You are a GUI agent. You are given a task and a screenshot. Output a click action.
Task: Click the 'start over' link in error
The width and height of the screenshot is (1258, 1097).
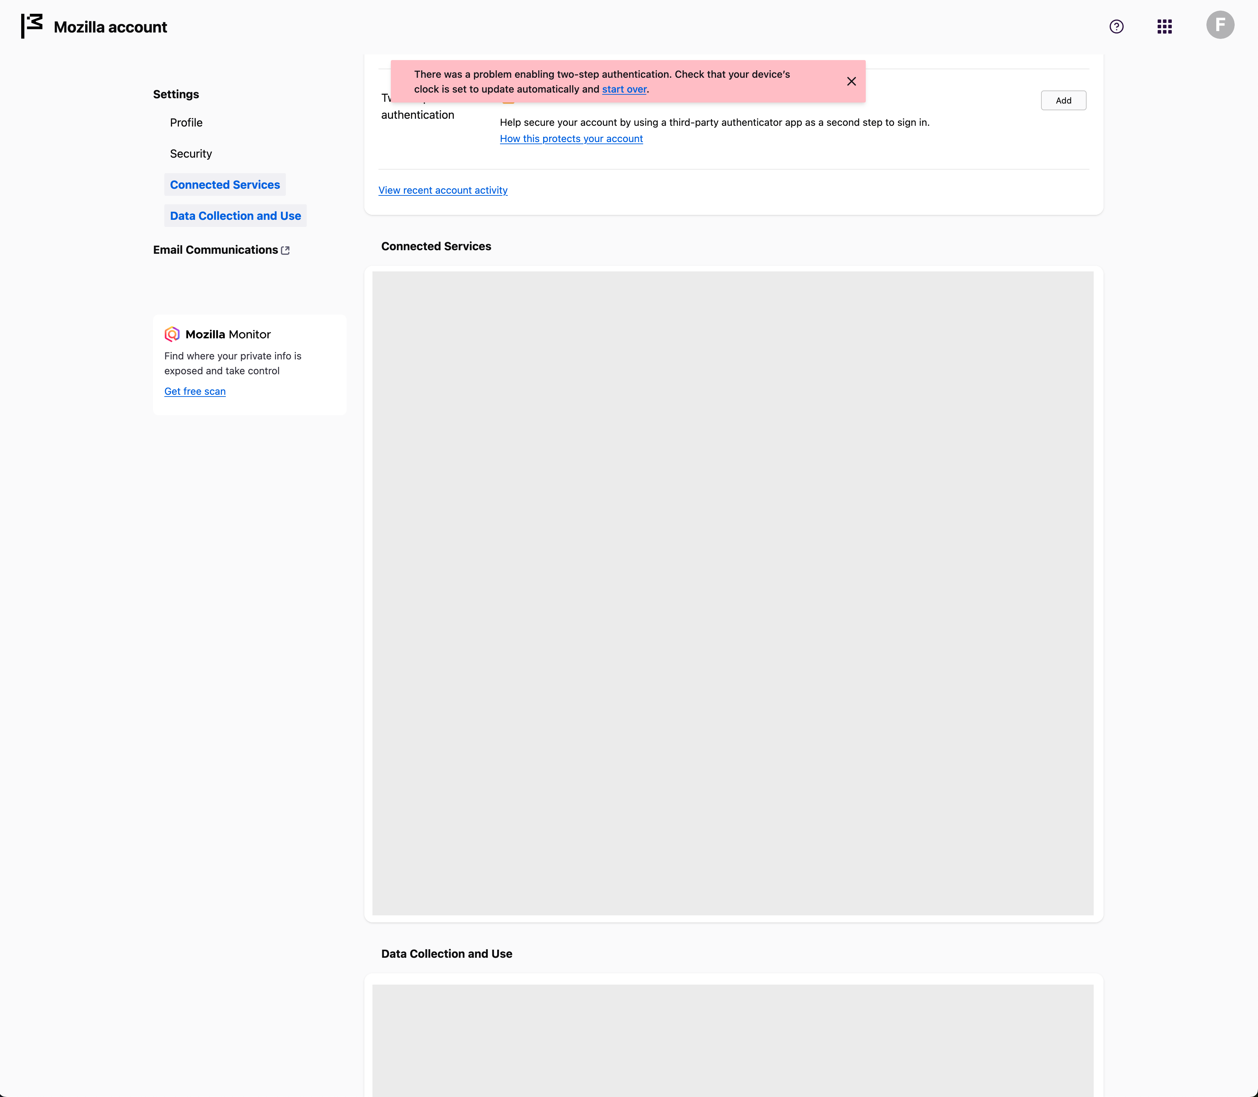[x=624, y=89]
